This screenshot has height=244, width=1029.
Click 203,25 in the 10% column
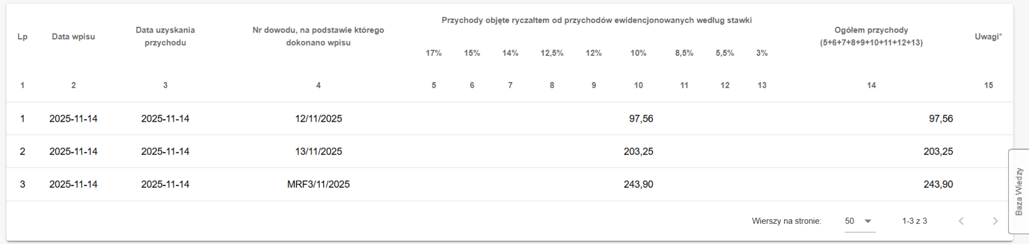[638, 151]
